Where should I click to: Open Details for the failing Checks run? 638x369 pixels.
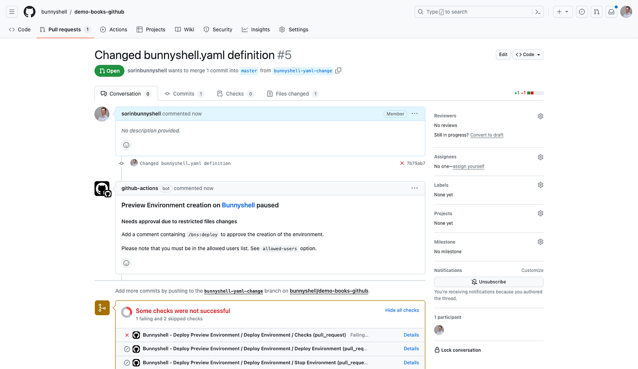click(411, 335)
